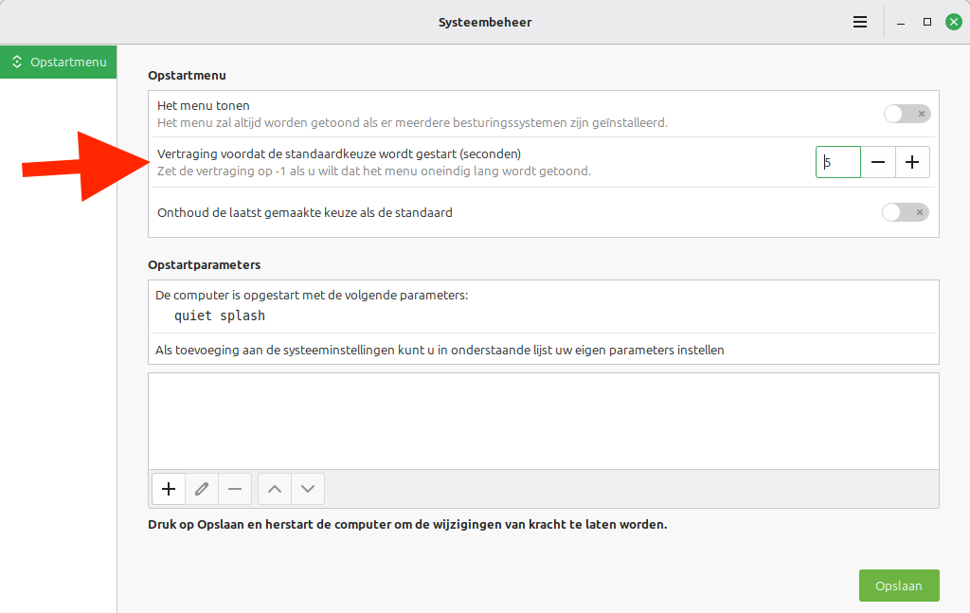Click the 'Vertraging voordat de standaardkeuze' label
Viewport: 970px width, 613px height.
click(x=338, y=153)
